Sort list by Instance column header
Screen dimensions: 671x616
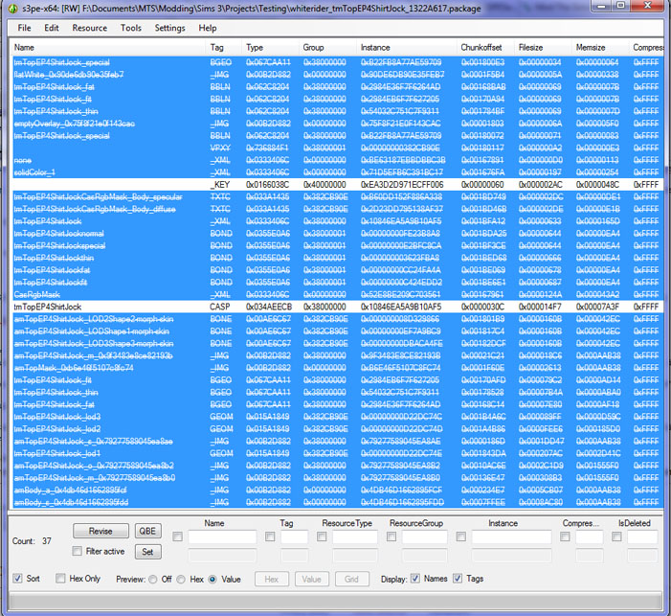[375, 47]
